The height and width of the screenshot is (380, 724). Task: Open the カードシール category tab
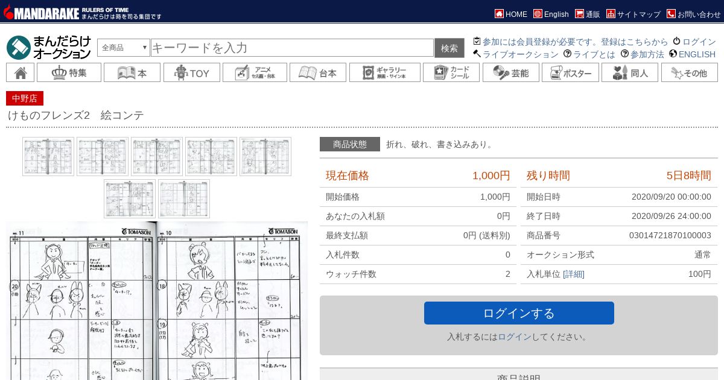[x=451, y=72]
